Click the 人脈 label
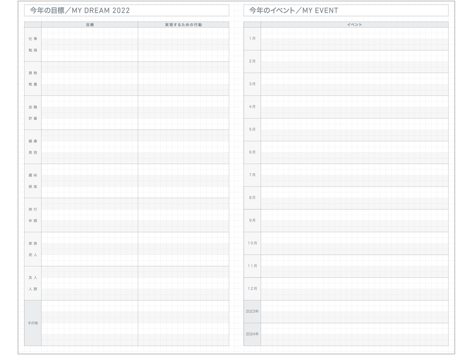This screenshot has width=473, height=355. (33, 289)
